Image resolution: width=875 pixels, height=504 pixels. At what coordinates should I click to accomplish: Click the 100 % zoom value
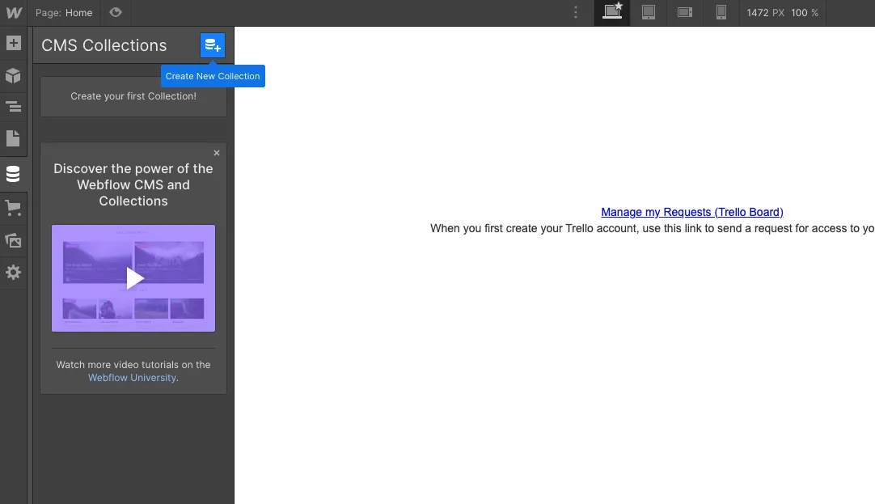[804, 12]
